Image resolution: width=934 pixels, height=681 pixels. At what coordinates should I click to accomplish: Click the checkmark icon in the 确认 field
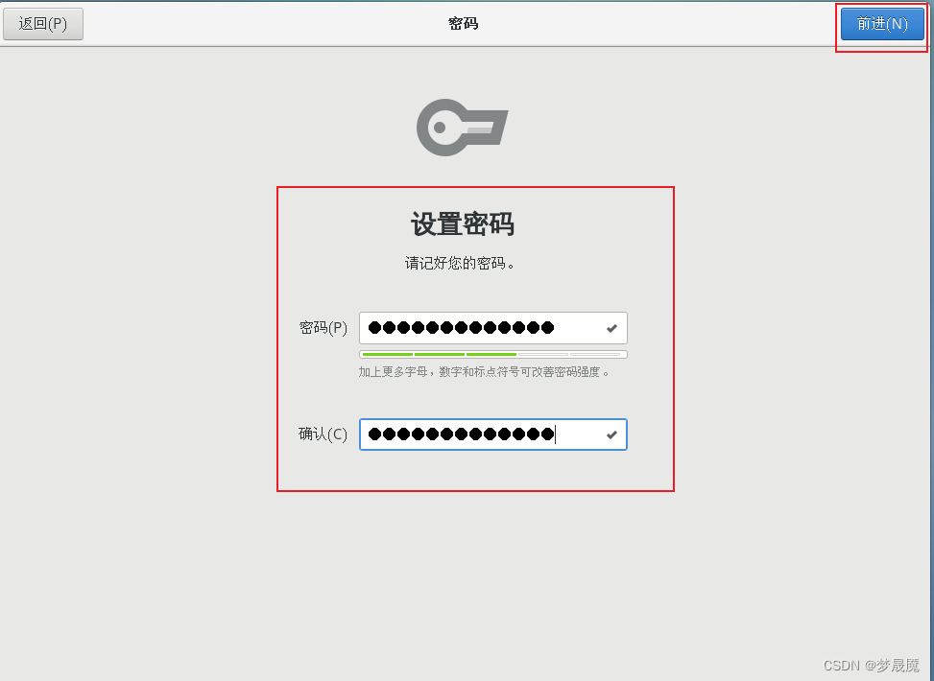tap(611, 435)
